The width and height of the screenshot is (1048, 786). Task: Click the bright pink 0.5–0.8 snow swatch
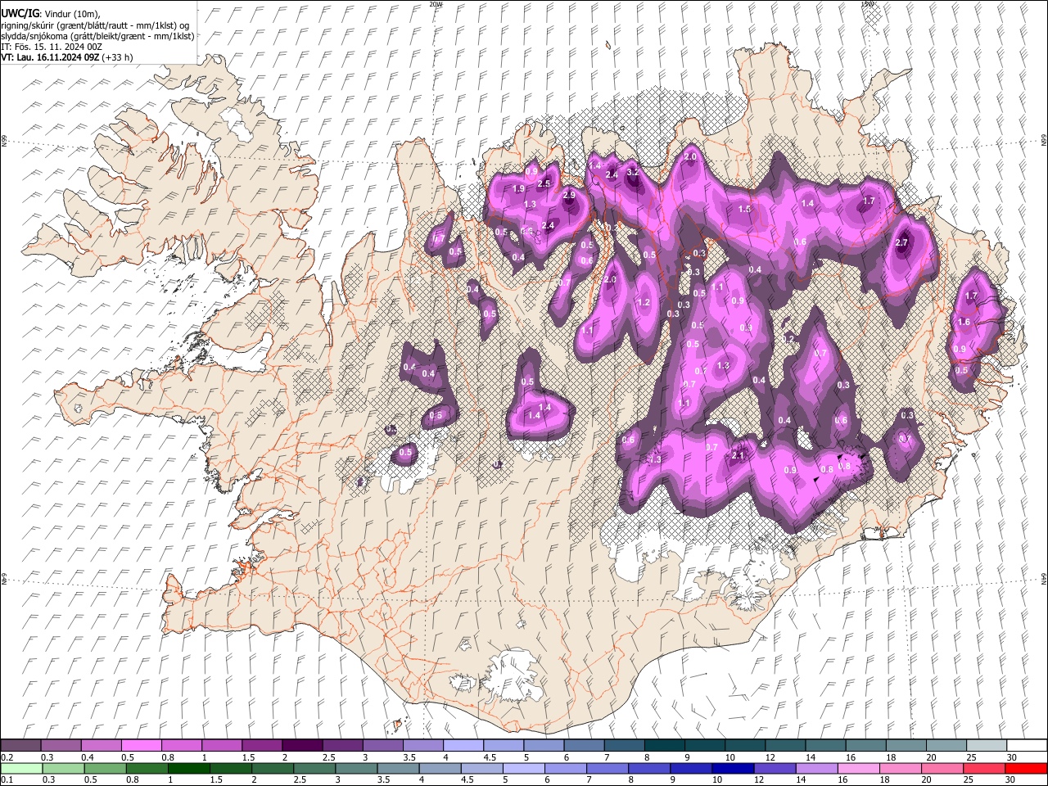(142, 746)
